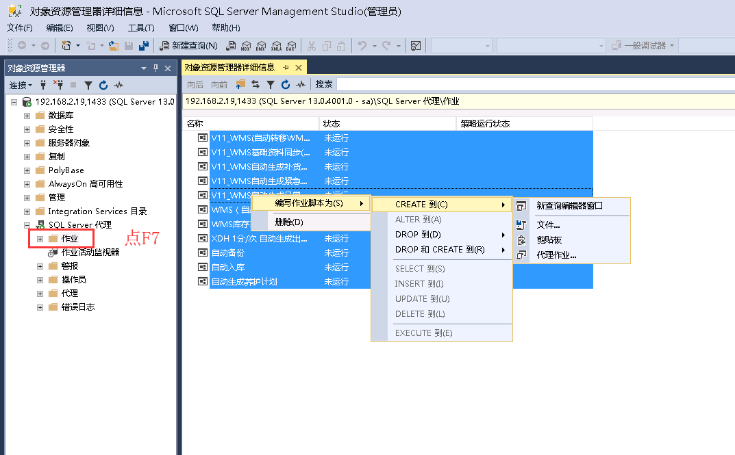Click the server node database icon

[27, 101]
